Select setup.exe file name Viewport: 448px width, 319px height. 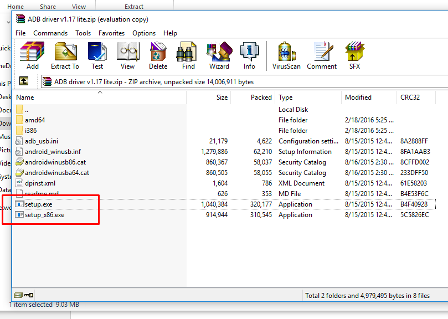click(x=39, y=204)
